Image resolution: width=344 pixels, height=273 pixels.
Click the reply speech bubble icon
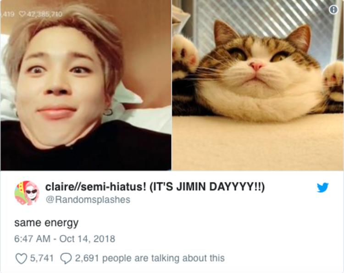66,258
